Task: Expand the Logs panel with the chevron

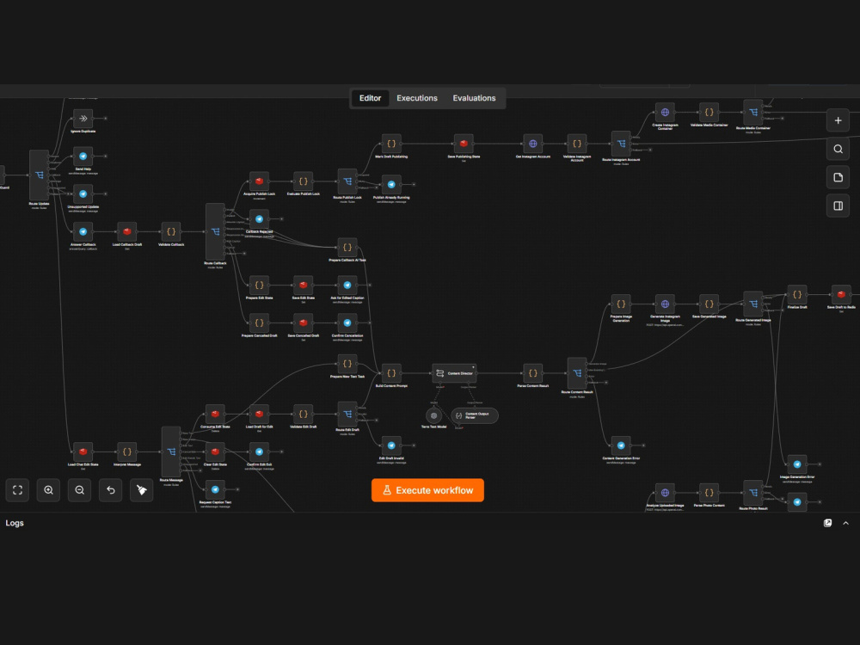Action: pyautogui.click(x=845, y=523)
